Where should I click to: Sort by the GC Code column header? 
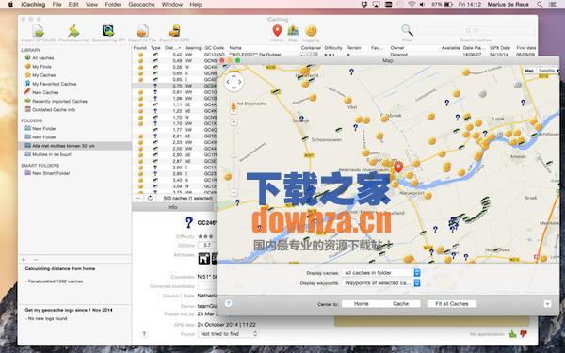click(215, 48)
